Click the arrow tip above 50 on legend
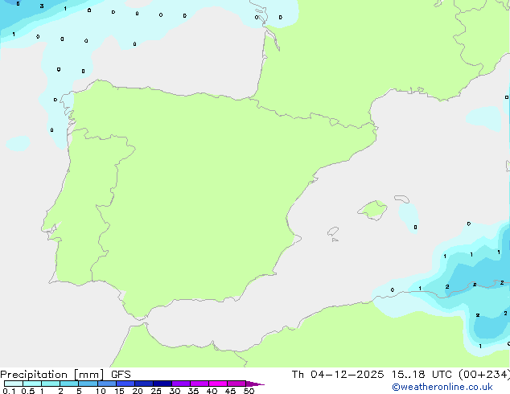This screenshot has width=510, height=394. 255,384
